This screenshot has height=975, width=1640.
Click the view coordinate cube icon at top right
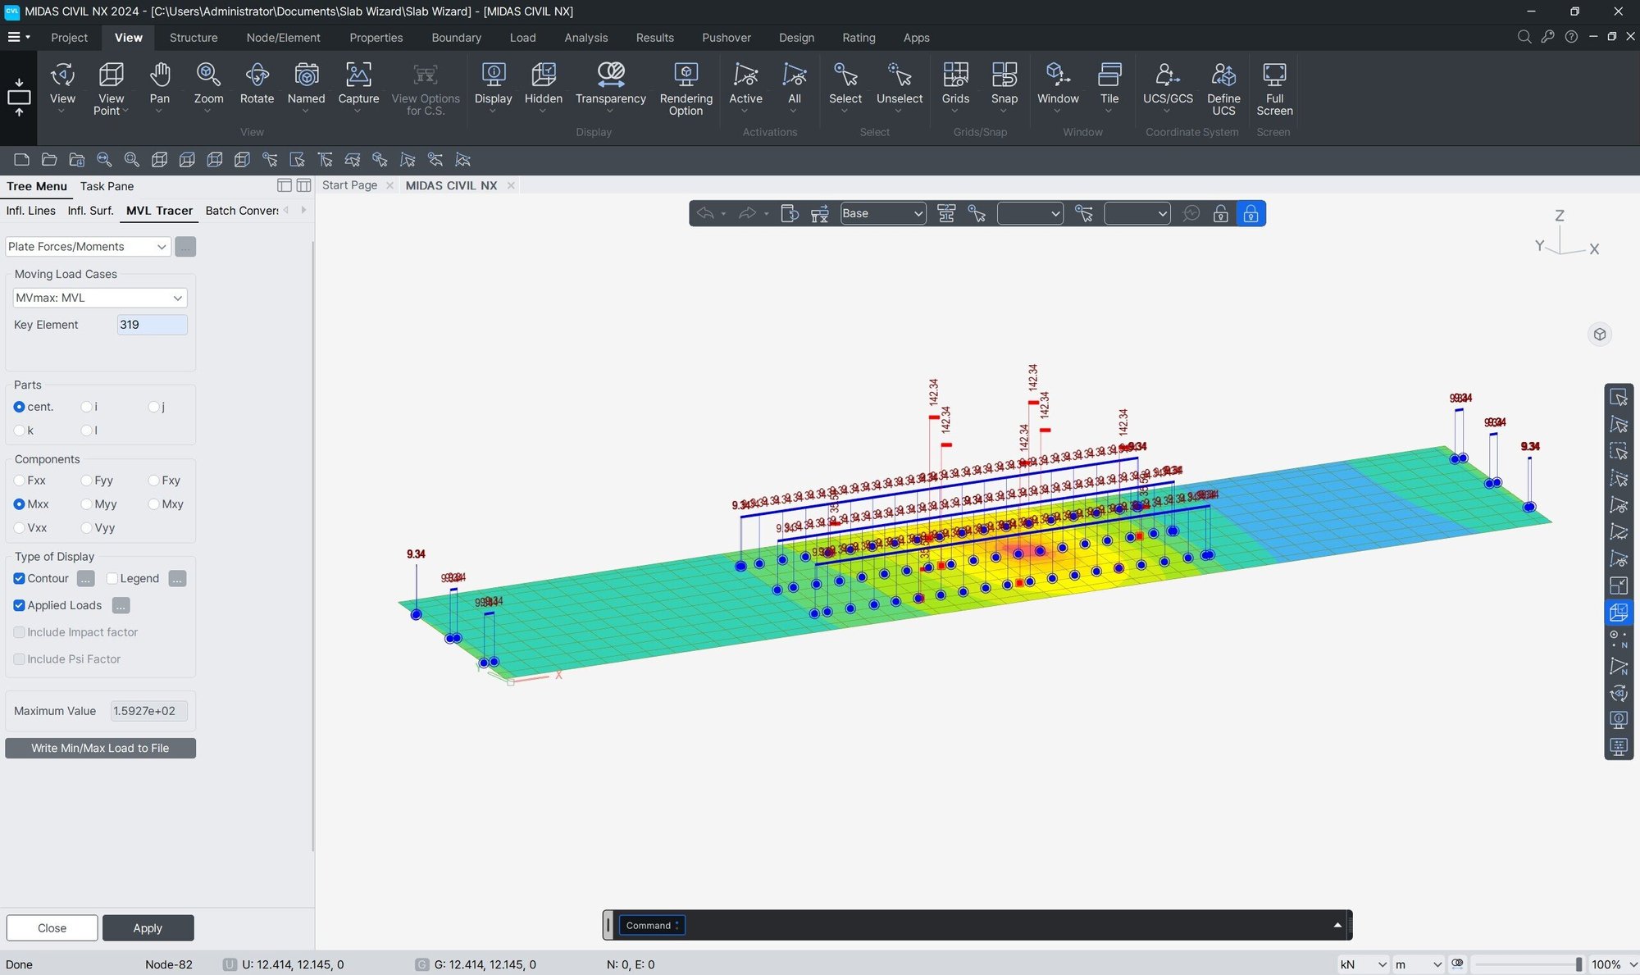click(1599, 334)
